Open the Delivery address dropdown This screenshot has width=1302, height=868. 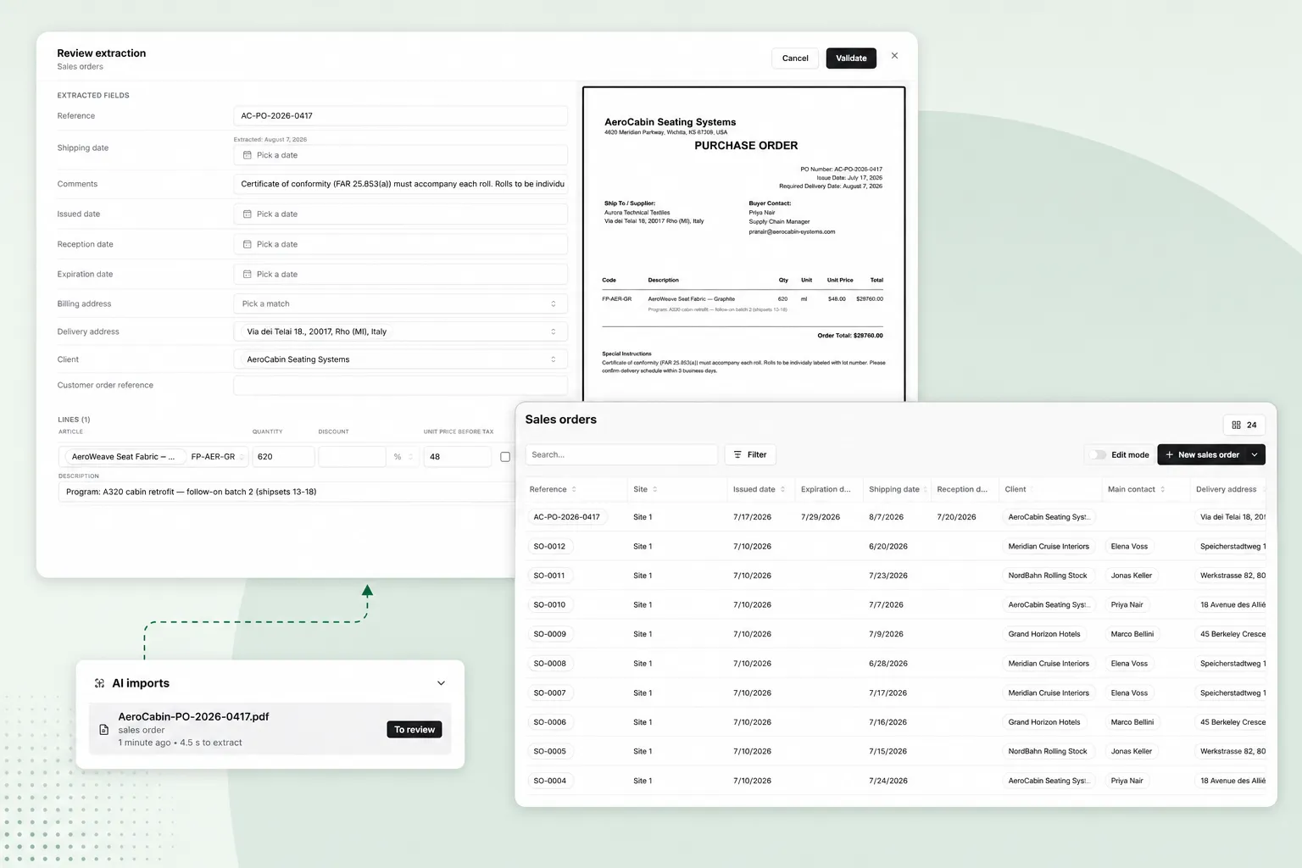[400, 331]
